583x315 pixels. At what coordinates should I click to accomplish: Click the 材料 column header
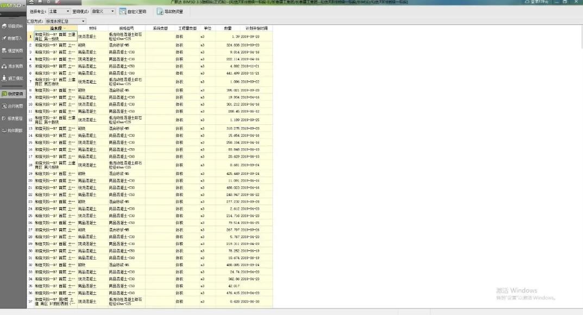(x=93, y=28)
